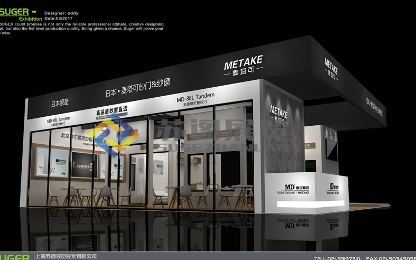Click the 高品质纱窗直选 sign

coord(112,112)
